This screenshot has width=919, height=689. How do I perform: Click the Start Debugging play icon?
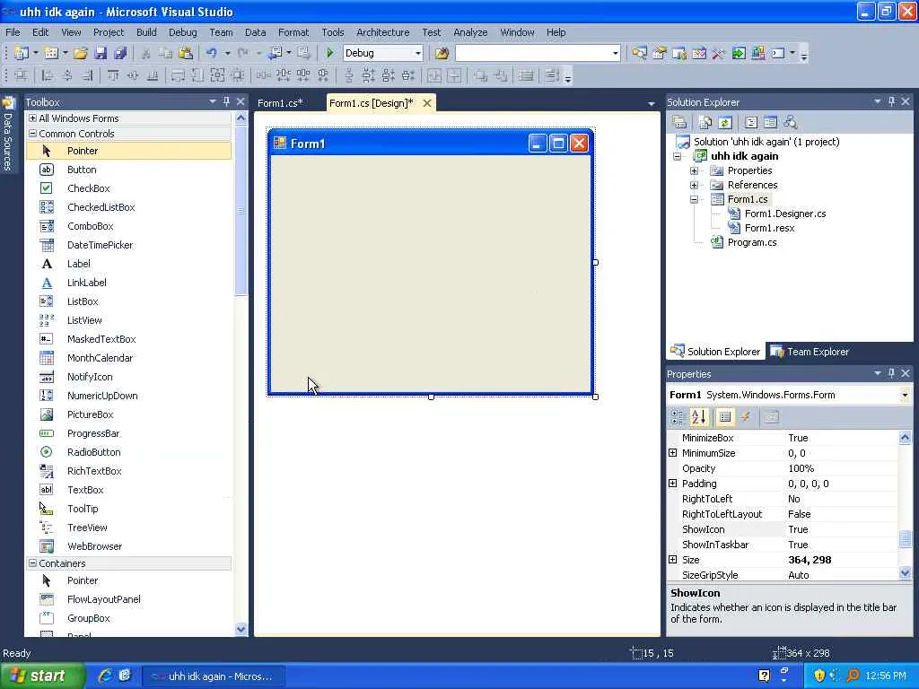(x=329, y=53)
